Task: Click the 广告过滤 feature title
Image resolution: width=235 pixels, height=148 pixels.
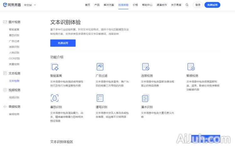Action: (x=102, y=76)
